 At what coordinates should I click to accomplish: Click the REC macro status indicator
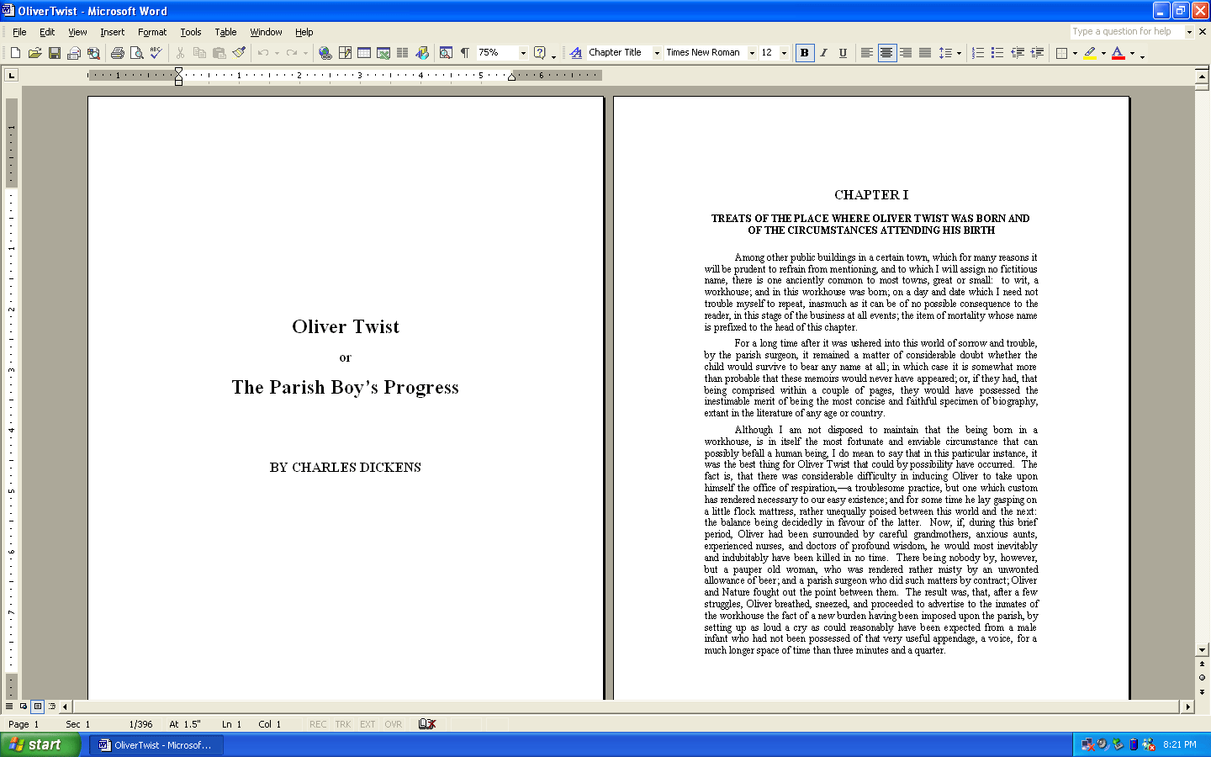(x=318, y=724)
